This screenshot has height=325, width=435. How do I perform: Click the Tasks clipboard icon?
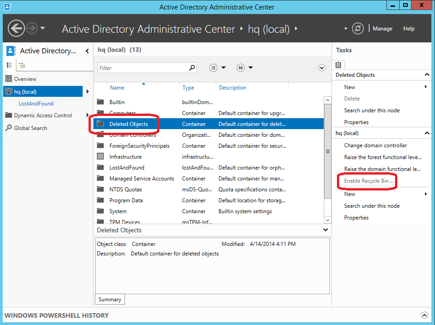tap(338, 65)
